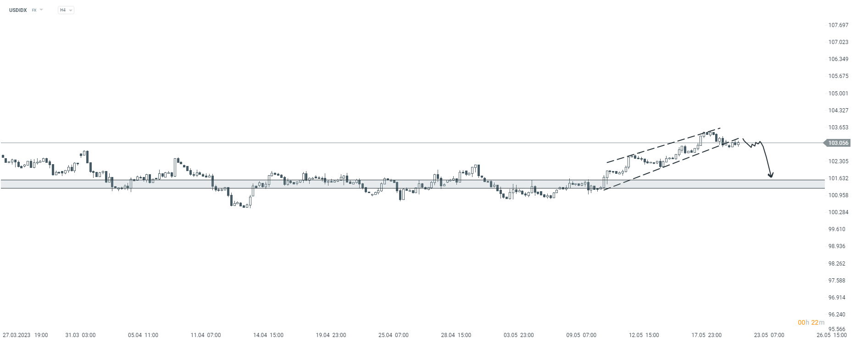Click the 17.05 23:00 time label
Screen dimensions: 856x343
coord(706,335)
